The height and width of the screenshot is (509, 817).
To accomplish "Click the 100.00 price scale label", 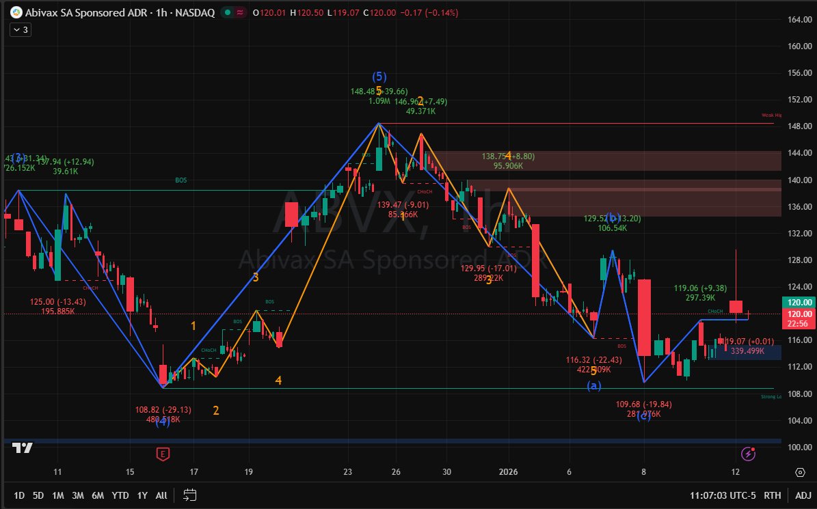I will (800, 447).
